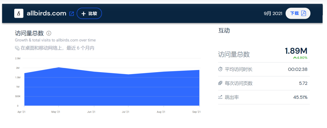Click the Aug '21 axis label
327x128 pixels.
pyautogui.click(x=161, y=112)
